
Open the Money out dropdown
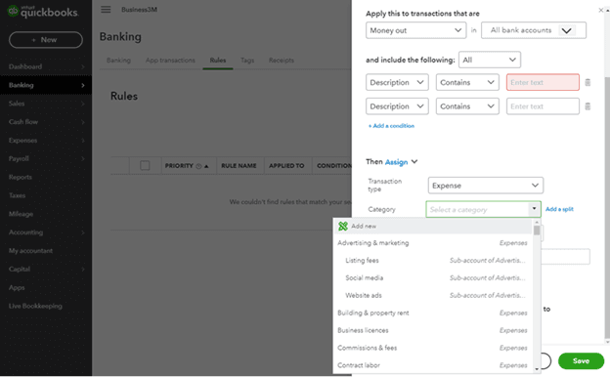pyautogui.click(x=415, y=30)
